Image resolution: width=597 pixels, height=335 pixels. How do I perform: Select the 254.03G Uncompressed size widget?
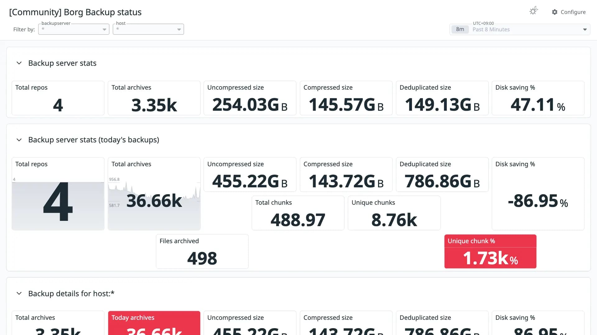point(250,98)
